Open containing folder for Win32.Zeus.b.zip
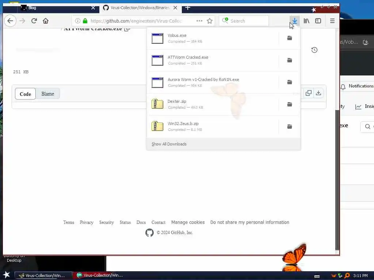 (290, 127)
